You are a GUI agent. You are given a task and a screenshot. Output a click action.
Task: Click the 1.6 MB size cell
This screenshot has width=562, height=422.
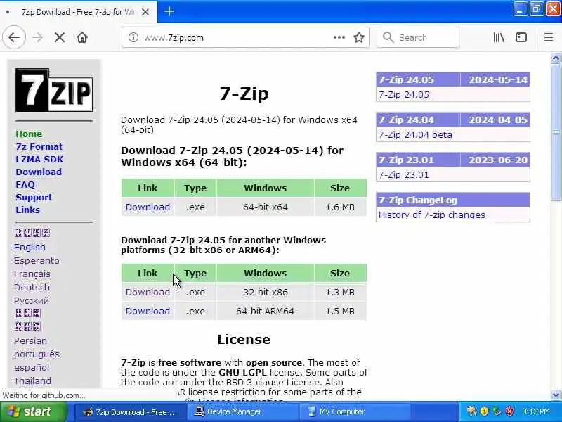point(340,207)
